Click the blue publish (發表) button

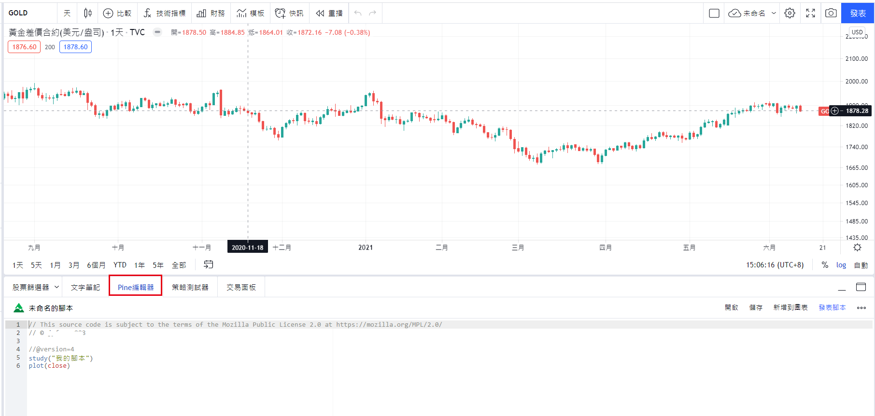click(858, 13)
